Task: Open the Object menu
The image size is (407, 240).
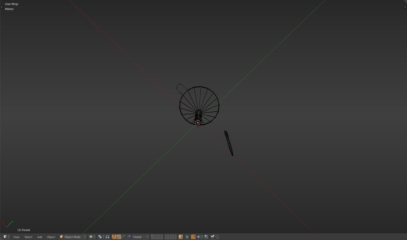Action: [x=51, y=237]
